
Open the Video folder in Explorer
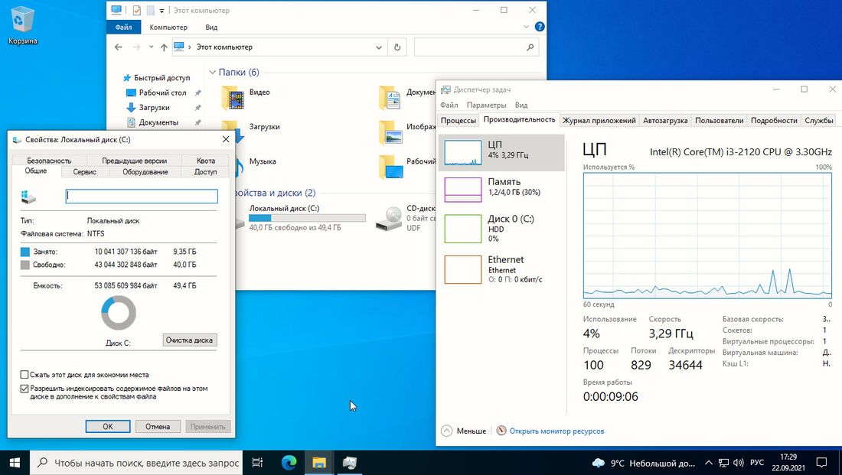233,98
